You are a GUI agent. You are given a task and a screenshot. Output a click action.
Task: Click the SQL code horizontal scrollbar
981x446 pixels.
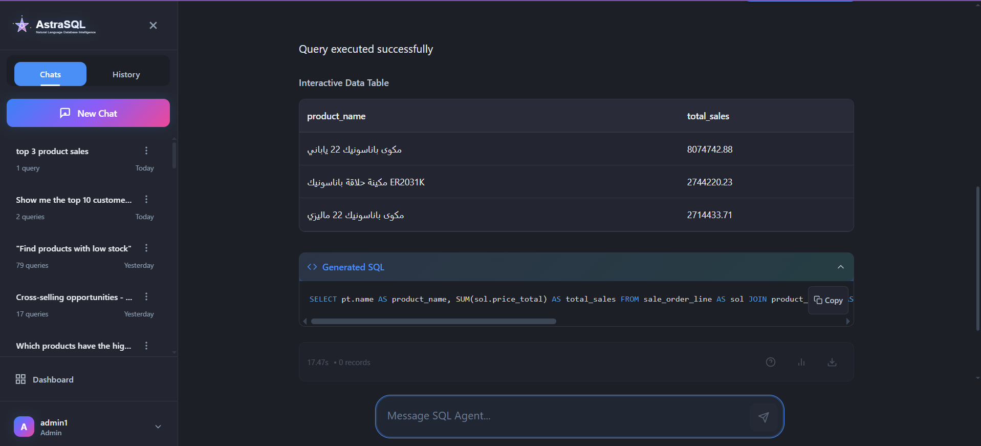click(433, 322)
